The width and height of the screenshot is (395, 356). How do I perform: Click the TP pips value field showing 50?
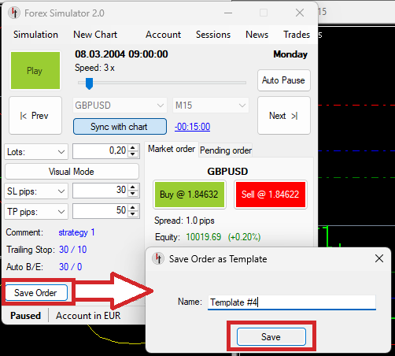tap(101, 211)
